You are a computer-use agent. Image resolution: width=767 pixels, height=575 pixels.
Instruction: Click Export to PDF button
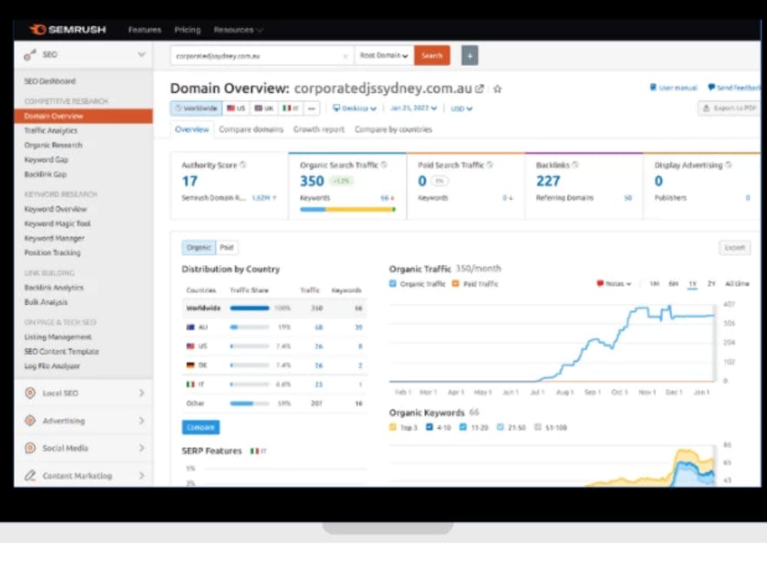click(729, 108)
